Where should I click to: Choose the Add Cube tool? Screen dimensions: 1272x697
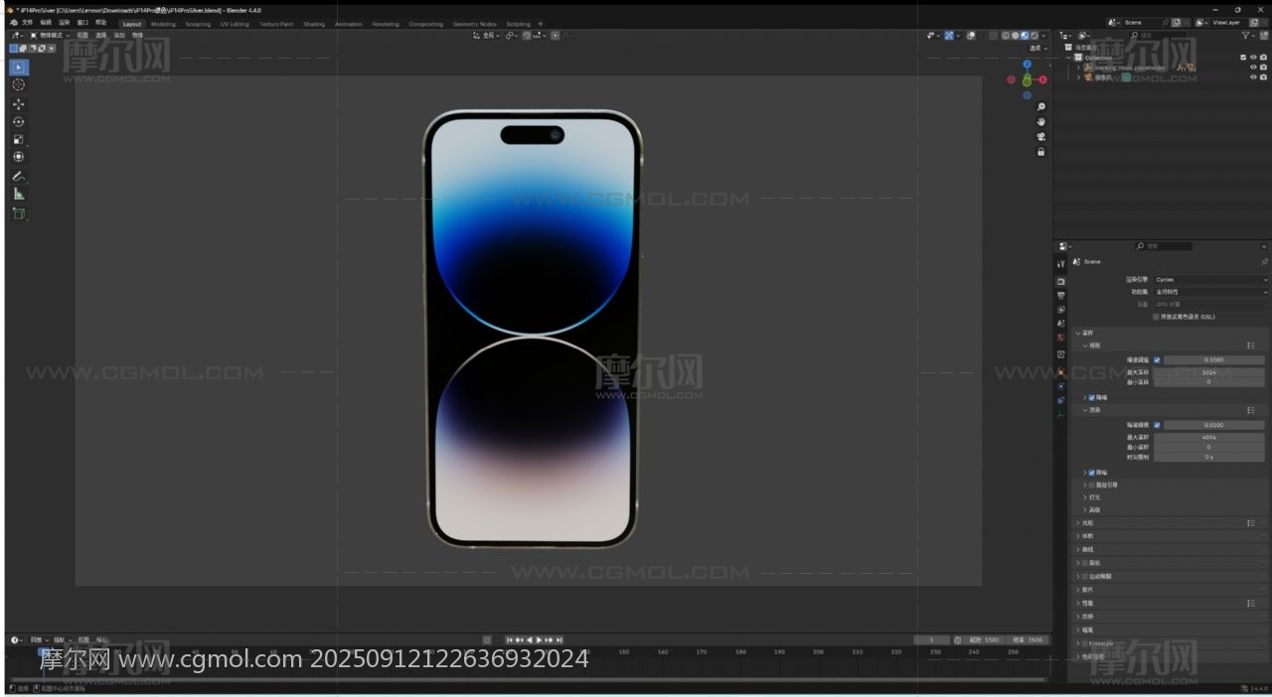pyautogui.click(x=19, y=212)
